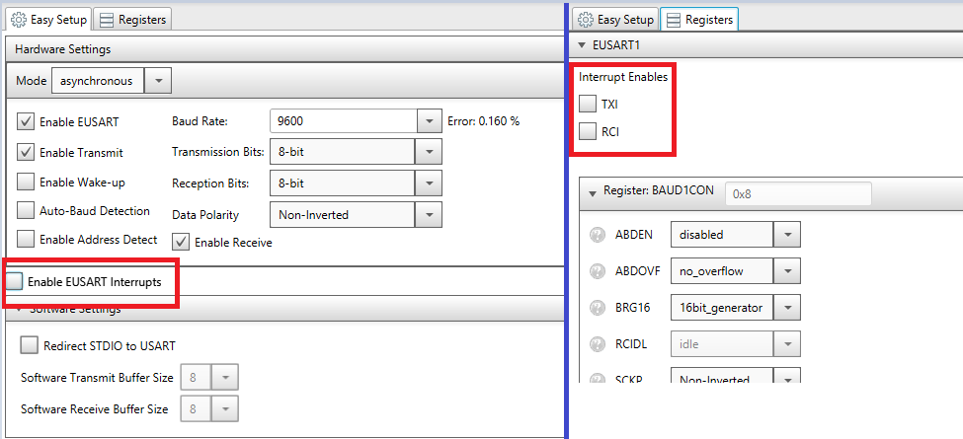
Task: Switch to the left panel Registers tab
Action: click(x=132, y=20)
